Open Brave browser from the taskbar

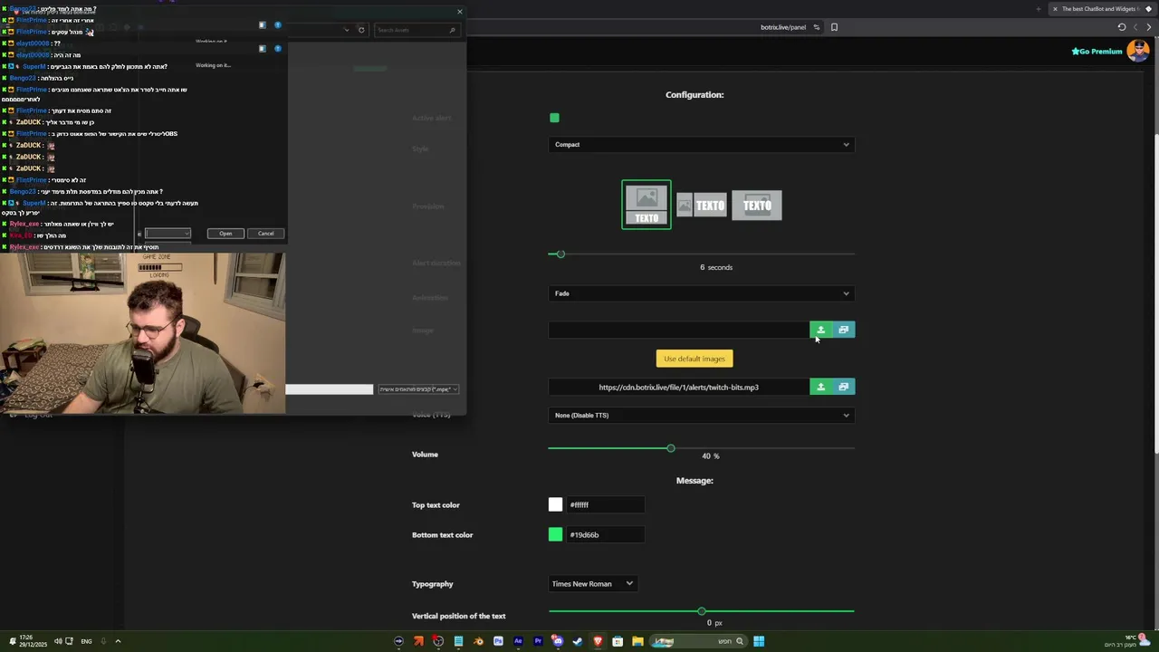pos(598,641)
